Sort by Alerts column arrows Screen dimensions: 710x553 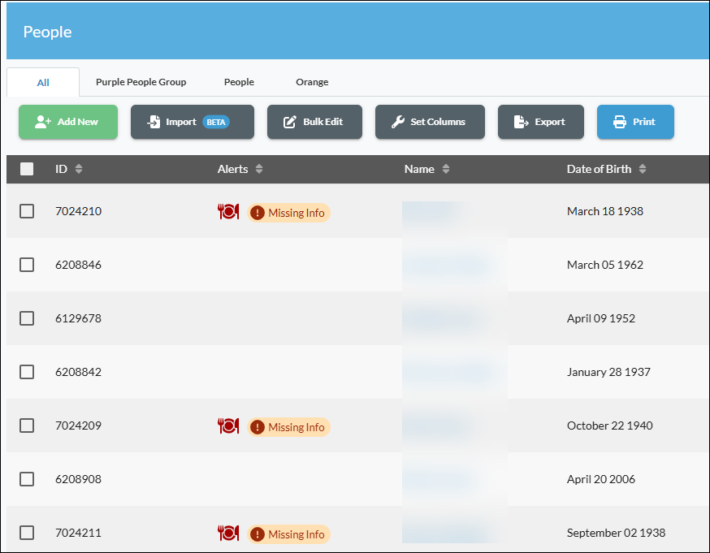(x=259, y=169)
